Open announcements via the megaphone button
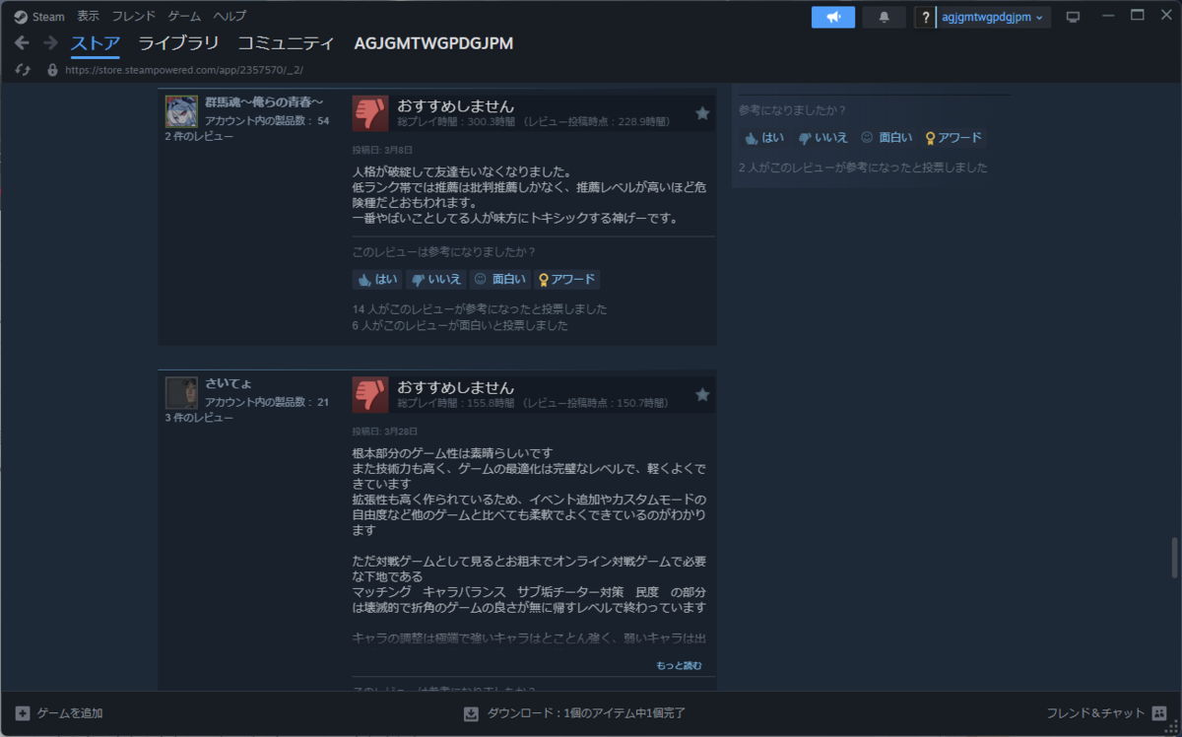1182x737 pixels. coord(833,17)
